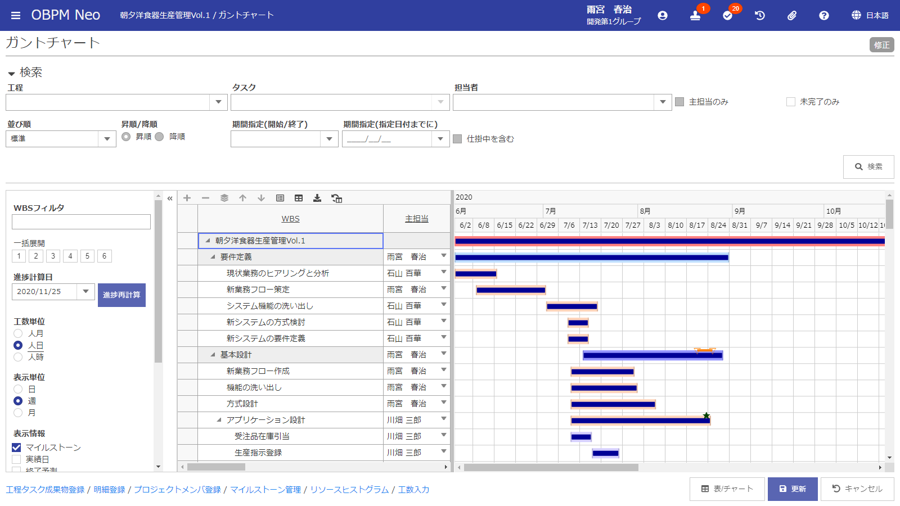
Task: Open the 進捗計算日 date dropdown
Action: pos(85,291)
